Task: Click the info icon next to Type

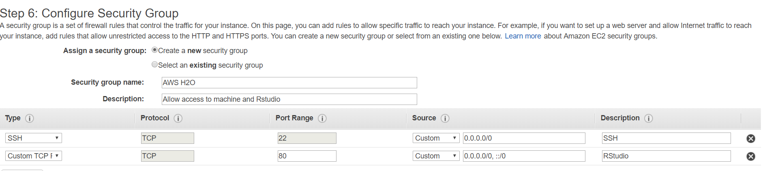Action: (30, 118)
